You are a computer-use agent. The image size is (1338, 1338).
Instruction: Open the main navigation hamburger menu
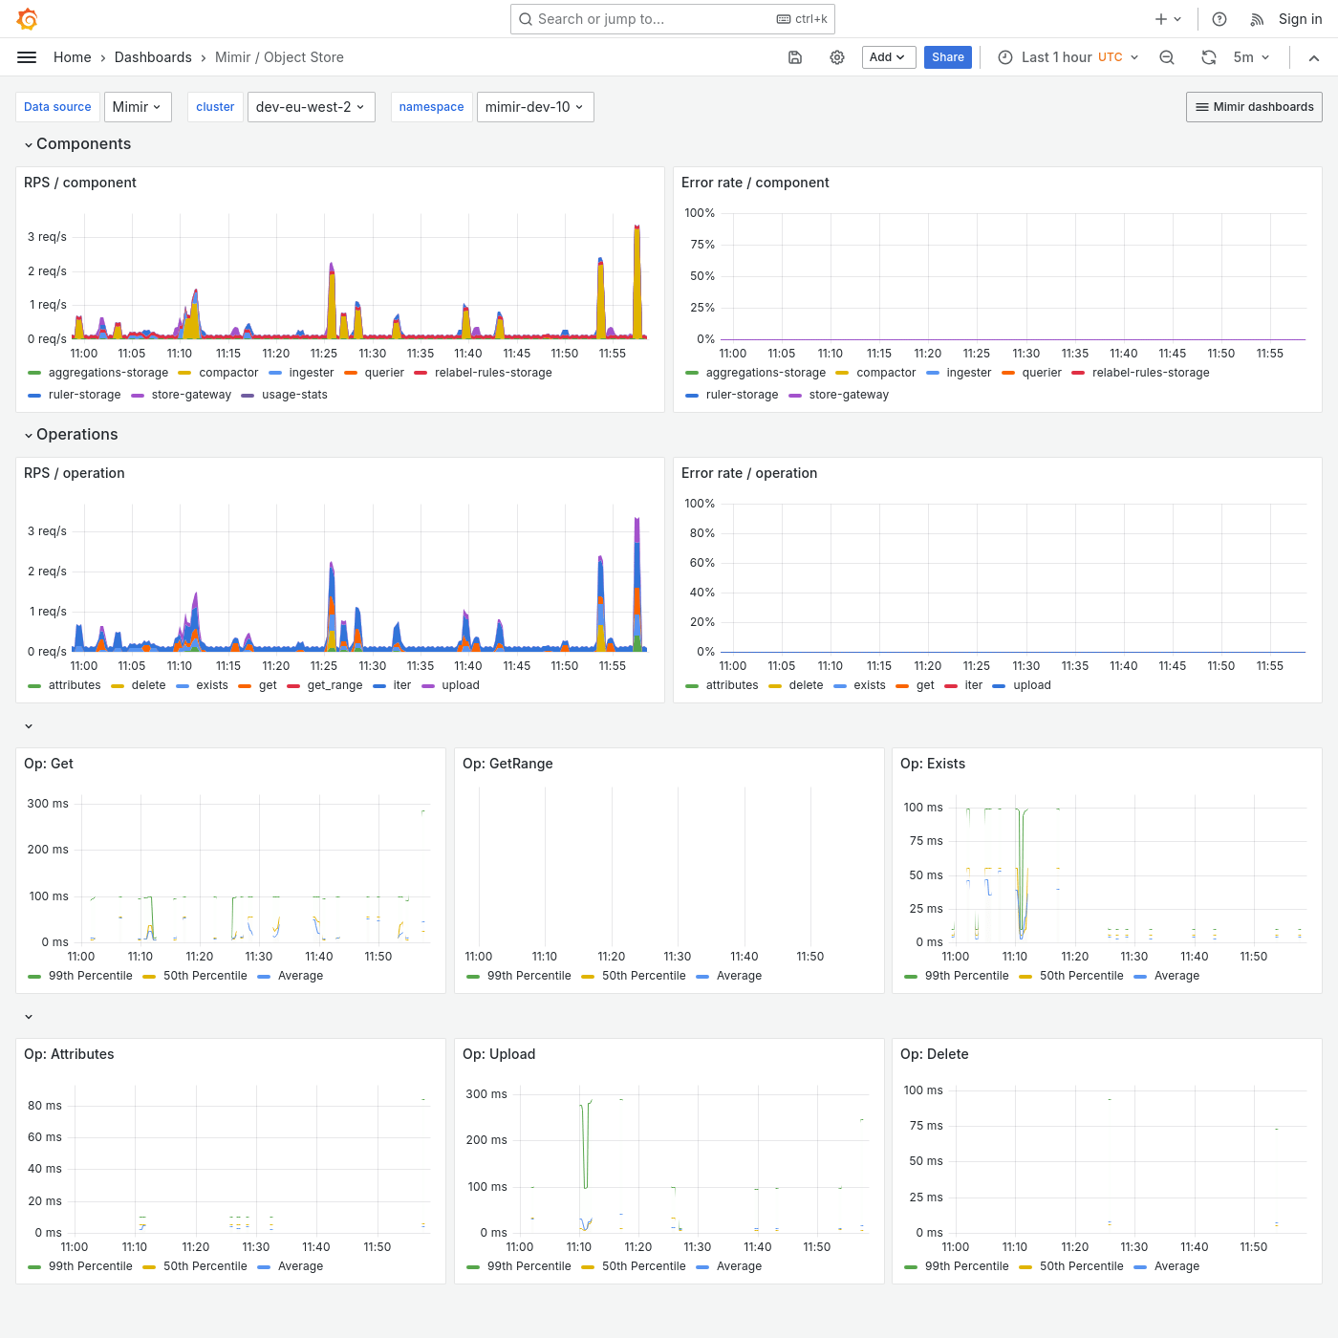coord(26,56)
